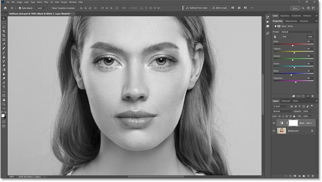
Task: Click the targeted adjustment hand icon
Action: coord(275,36)
